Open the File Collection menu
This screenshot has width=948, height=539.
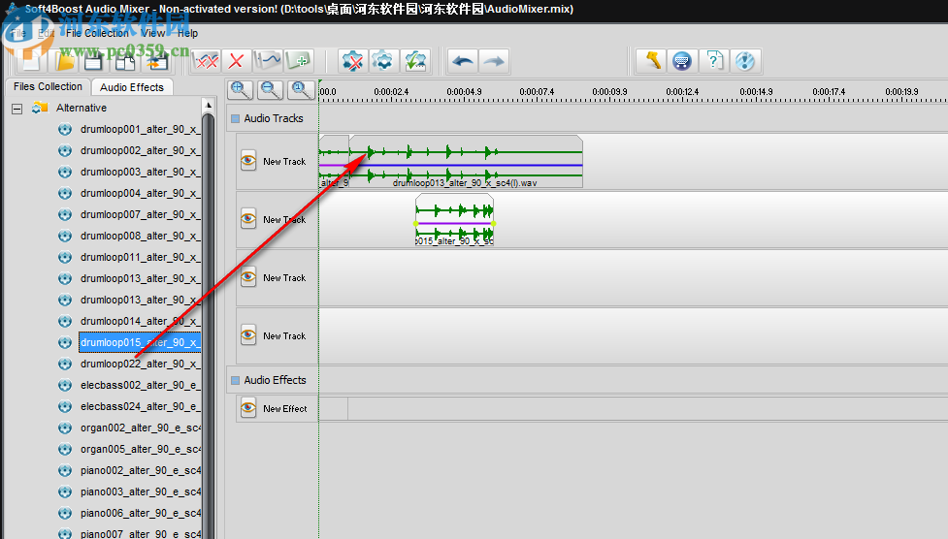click(97, 33)
